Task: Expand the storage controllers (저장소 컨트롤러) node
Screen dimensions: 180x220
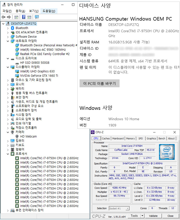Action: coord(8,128)
